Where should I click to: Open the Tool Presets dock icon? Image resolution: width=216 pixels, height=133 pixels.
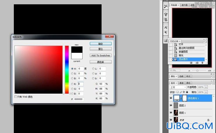point(166,6)
